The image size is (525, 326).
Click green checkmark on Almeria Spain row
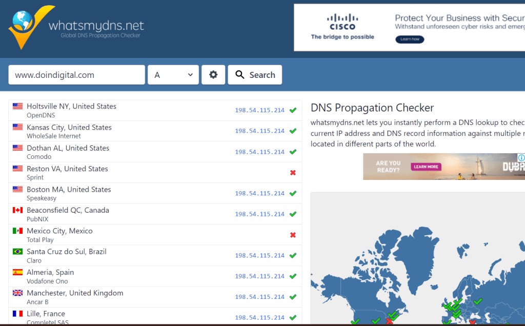coord(293,276)
